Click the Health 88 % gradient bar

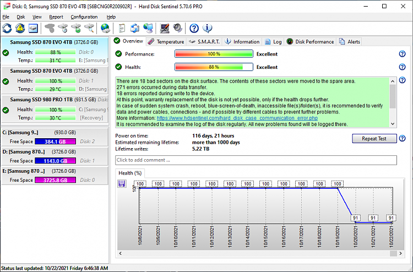pyautogui.click(x=214, y=67)
